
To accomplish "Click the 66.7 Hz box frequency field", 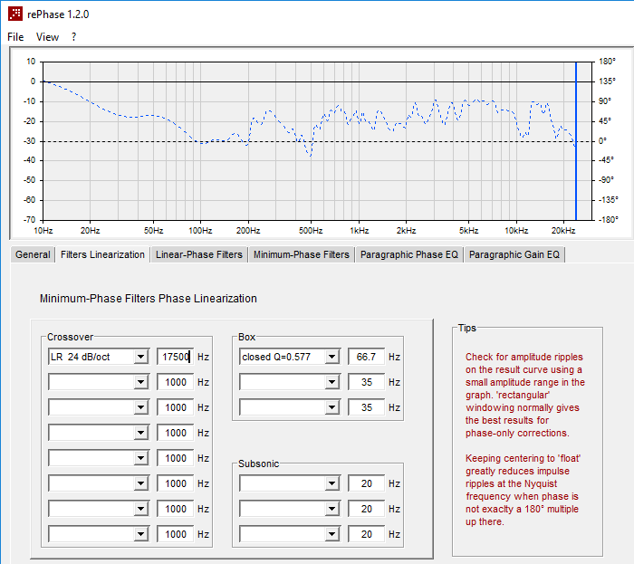I will point(366,357).
